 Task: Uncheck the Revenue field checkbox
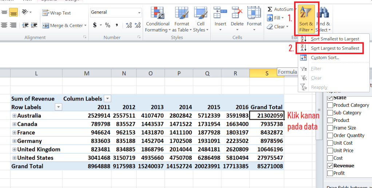pyautogui.click(x=329, y=165)
